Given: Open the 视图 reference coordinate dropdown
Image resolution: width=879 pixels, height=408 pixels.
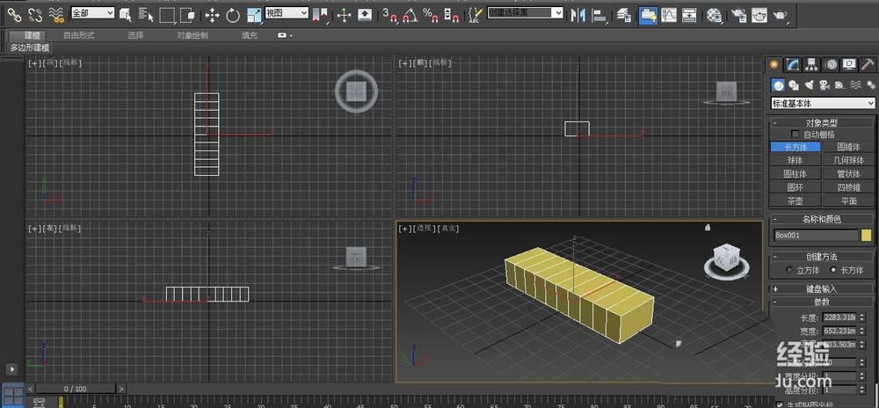Looking at the screenshot, I should 287,13.
